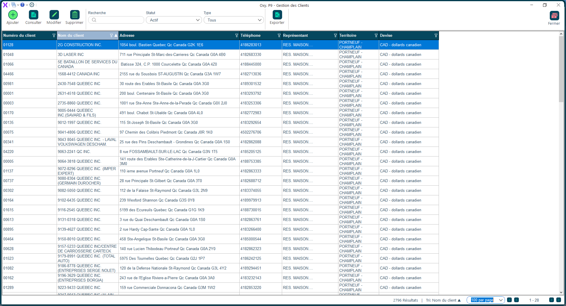Open filter on Téléphone column
566x306 pixels.
tap(279, 35)
